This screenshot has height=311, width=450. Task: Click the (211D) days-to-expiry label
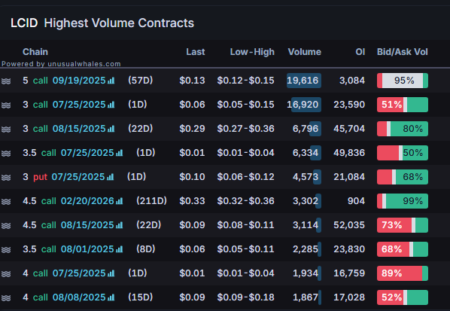click(x=151, y=201)
